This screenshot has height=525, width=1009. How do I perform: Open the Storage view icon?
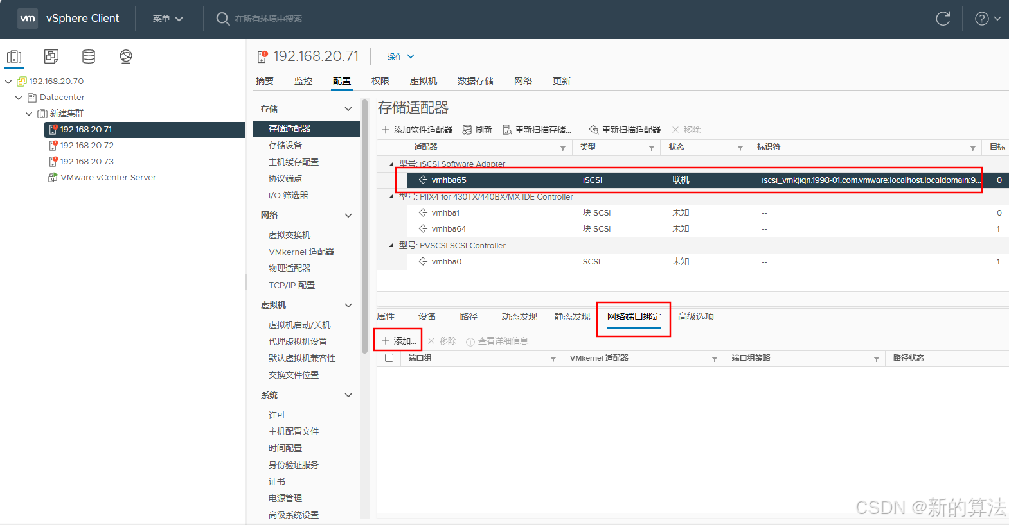[89, 56]
